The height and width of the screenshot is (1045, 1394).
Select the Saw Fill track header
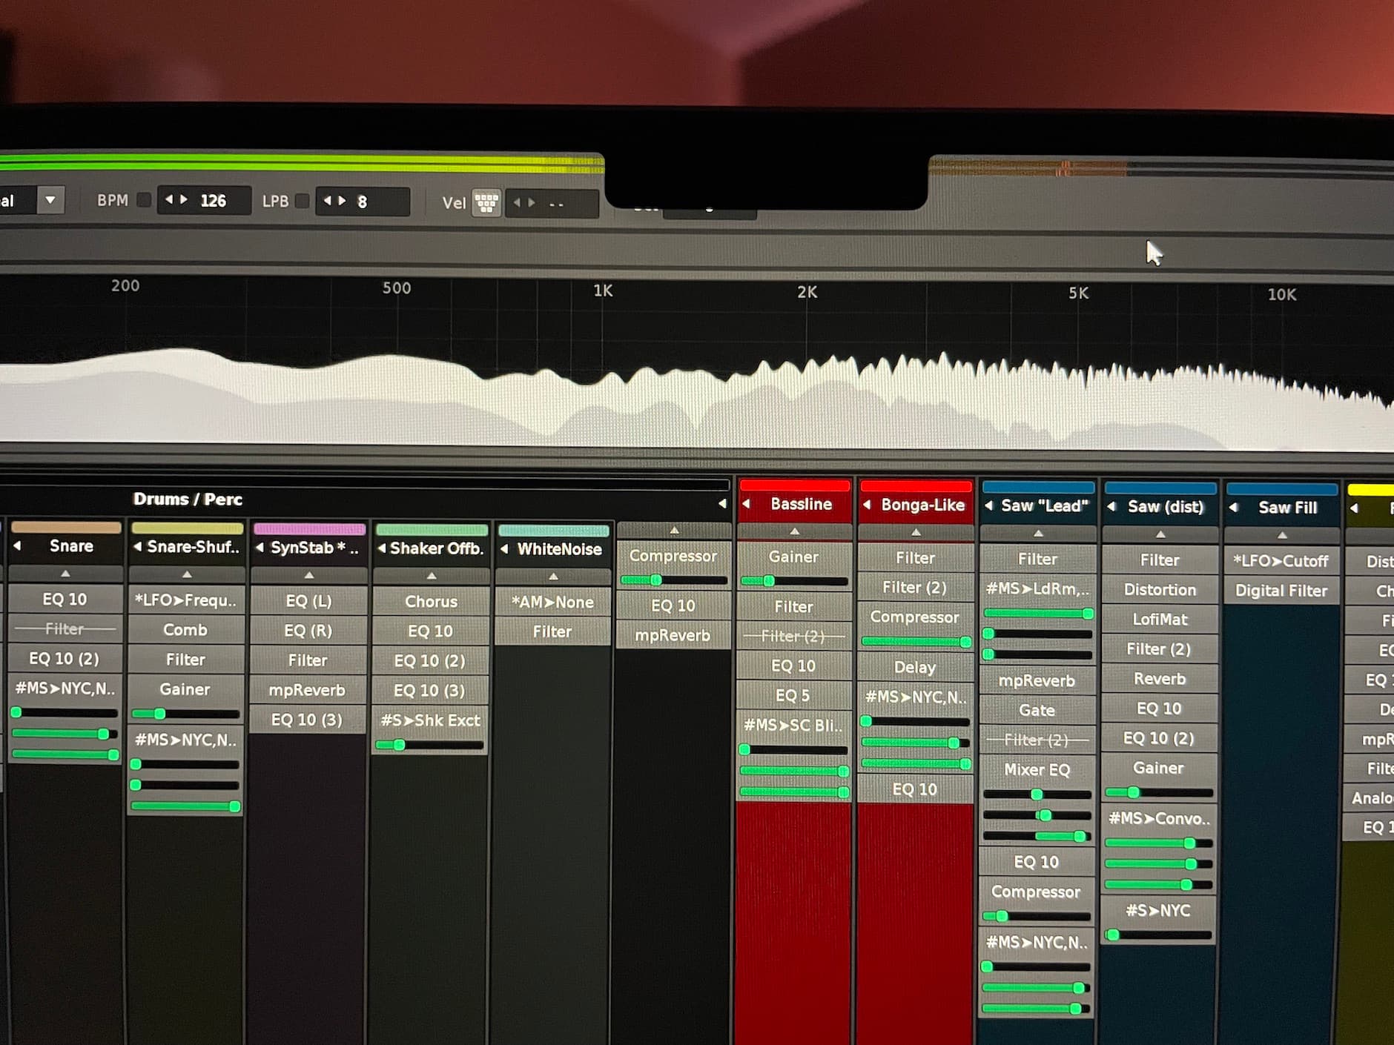pyautogui.click(x=1282, y=508)
